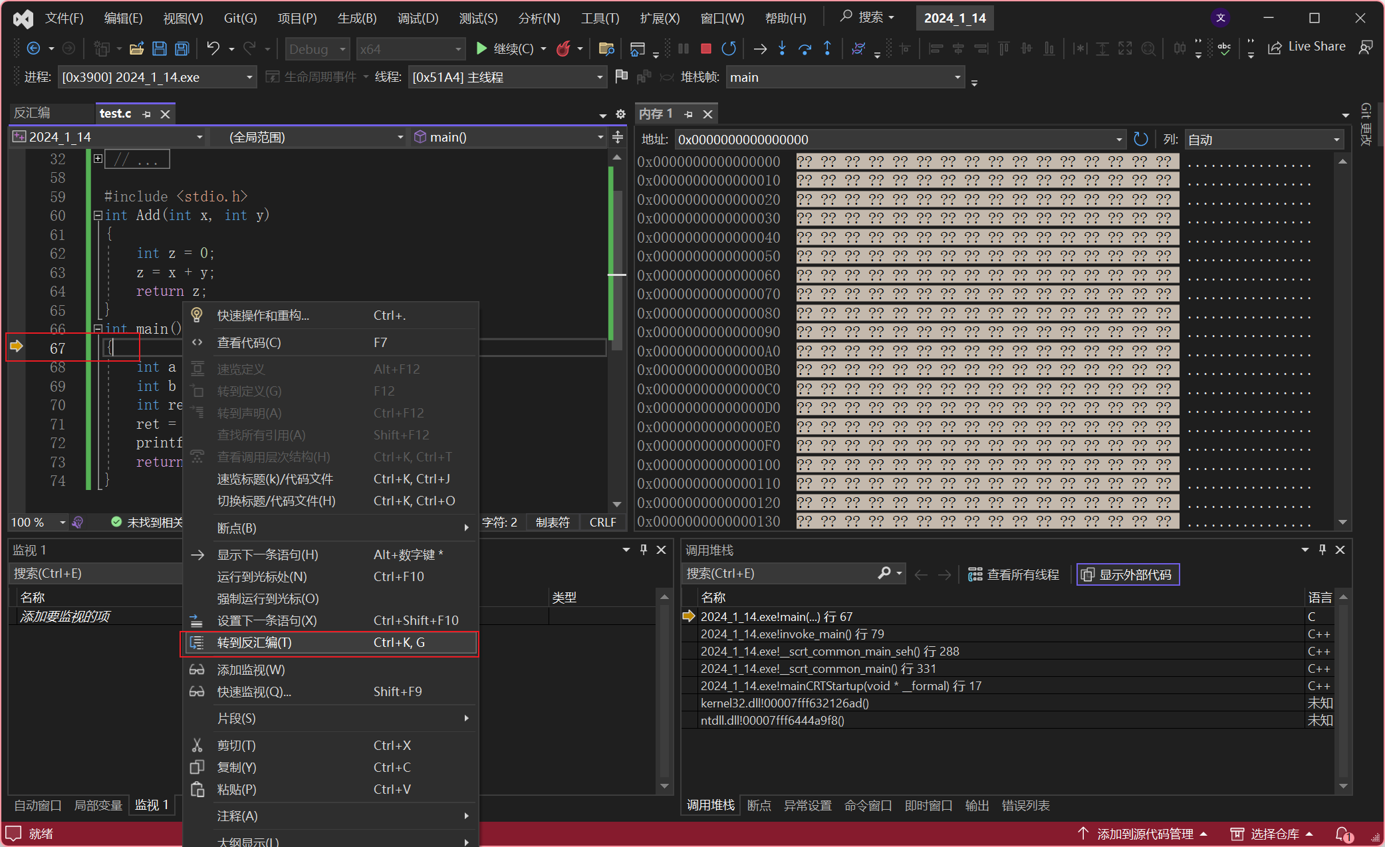Click the Break All pause icon

pos(684,49)
